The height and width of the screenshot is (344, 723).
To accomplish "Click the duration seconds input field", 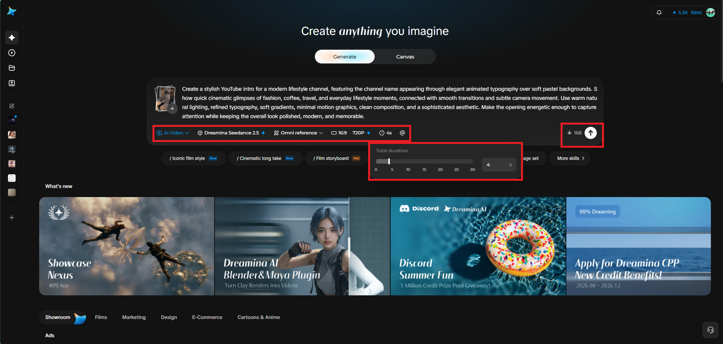I will click(499, 165).
